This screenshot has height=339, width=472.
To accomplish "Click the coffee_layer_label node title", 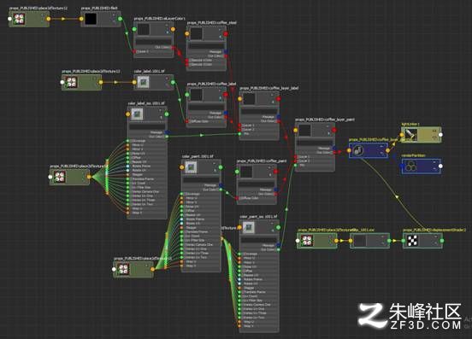I will pyautogui.click(x=268, y=88).
